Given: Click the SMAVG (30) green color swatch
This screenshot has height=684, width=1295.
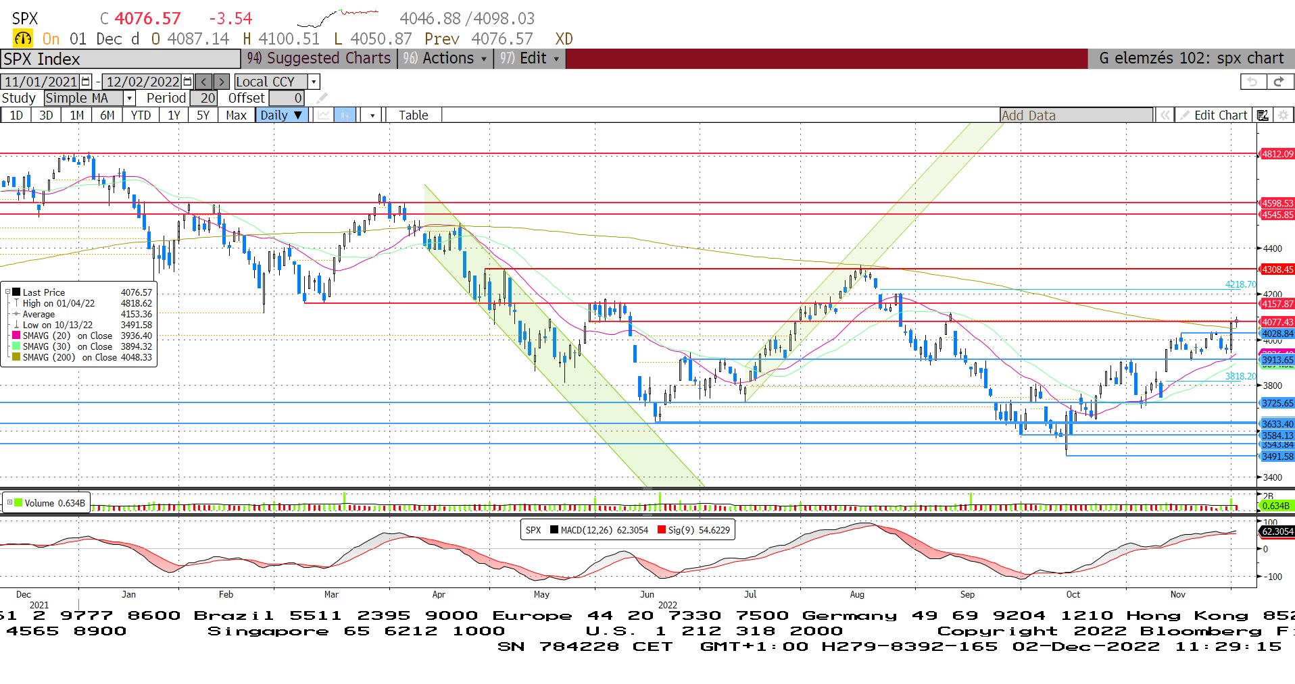Looking at the screenshot, I should (x=16, y=346).
